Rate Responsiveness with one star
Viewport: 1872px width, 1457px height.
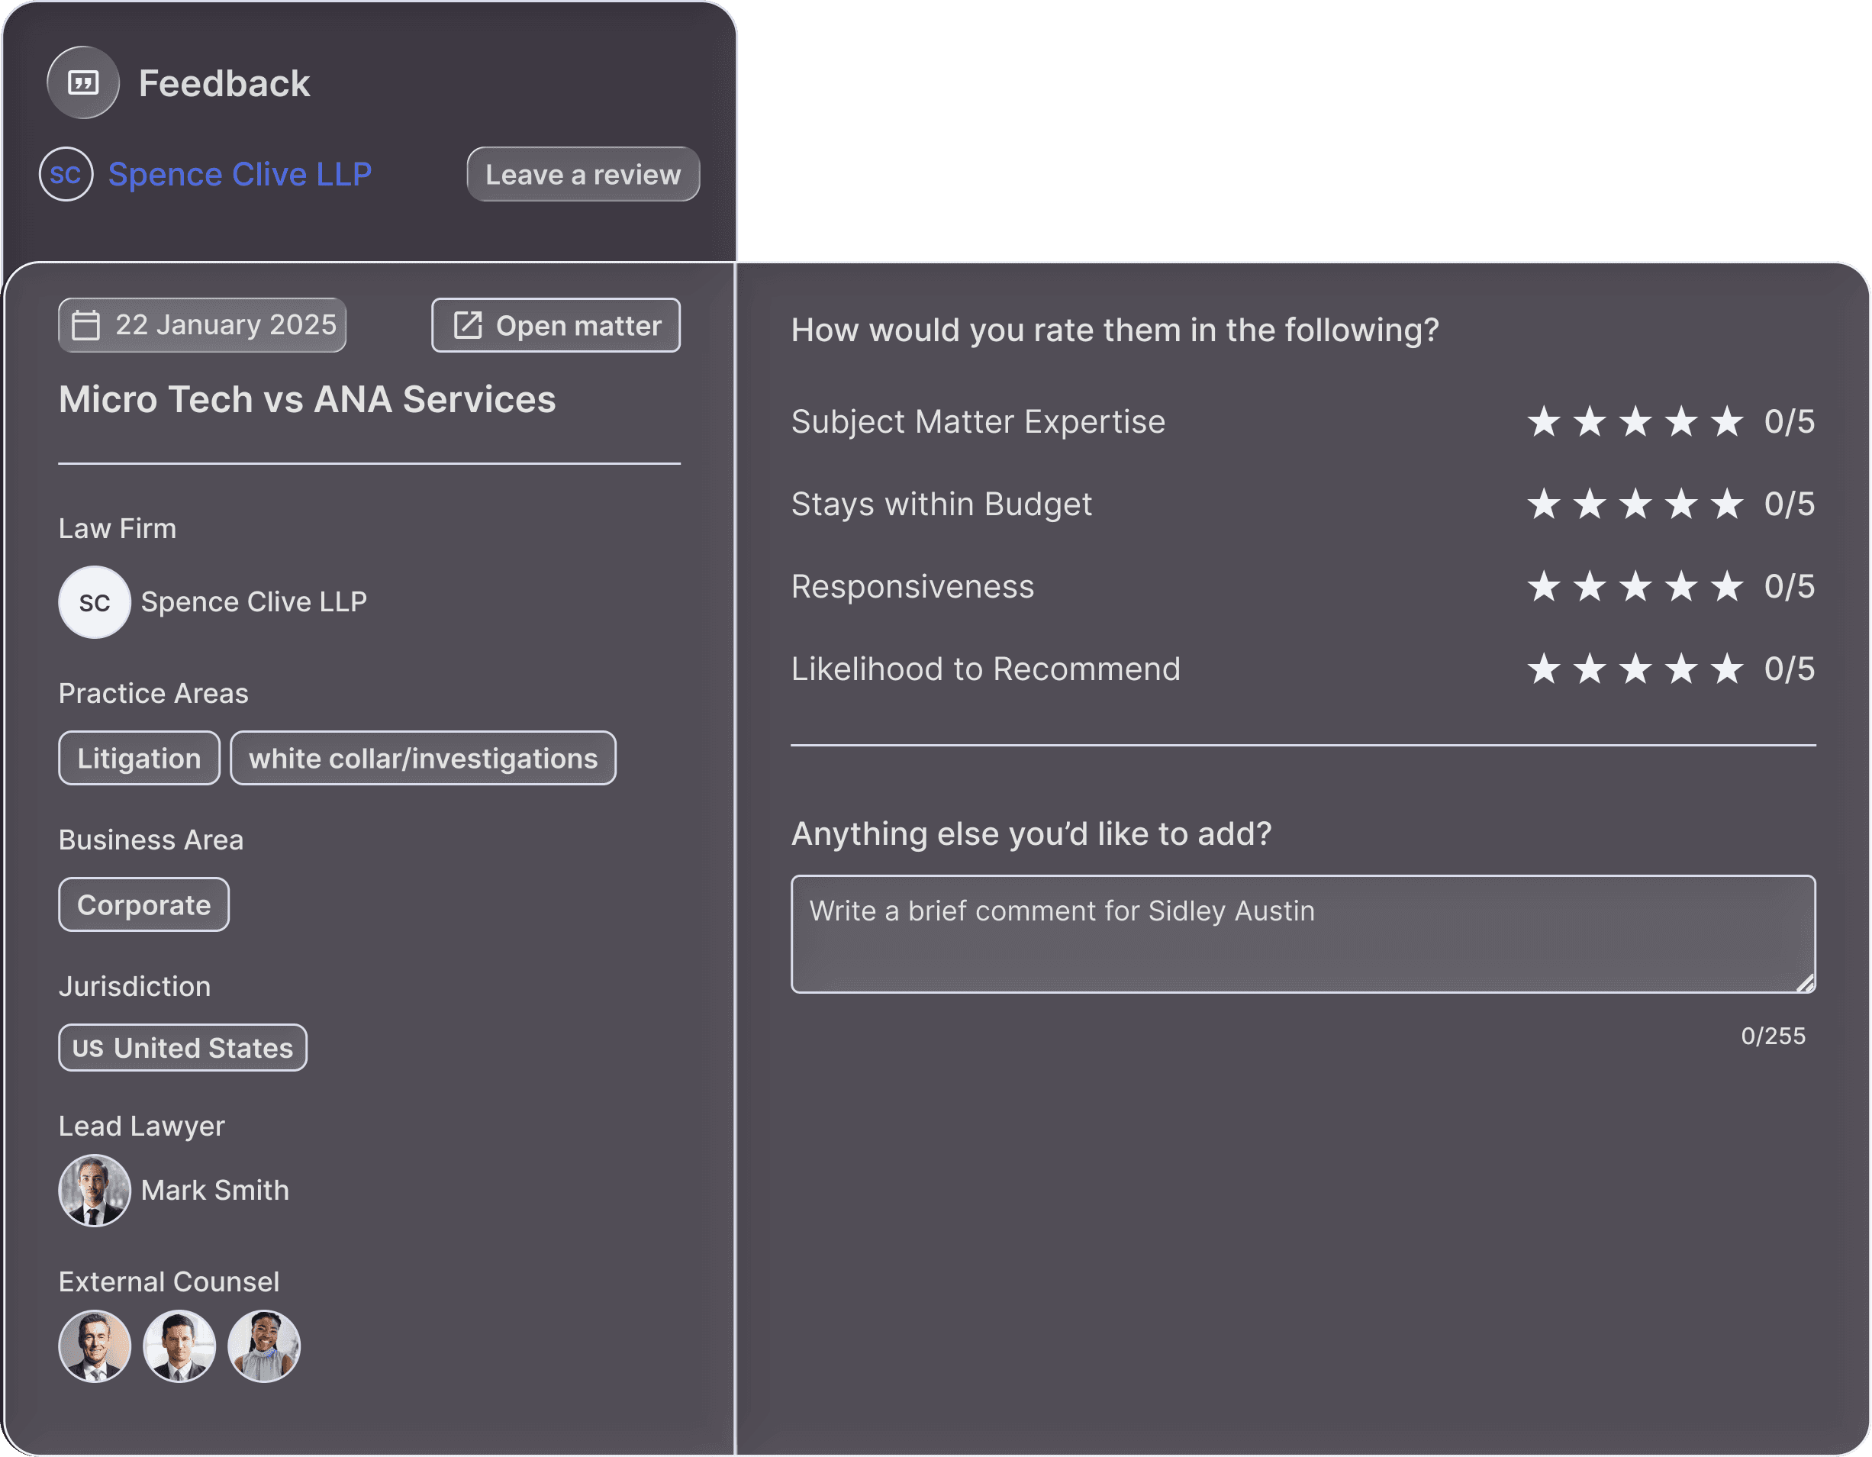tap(1544, 587)
